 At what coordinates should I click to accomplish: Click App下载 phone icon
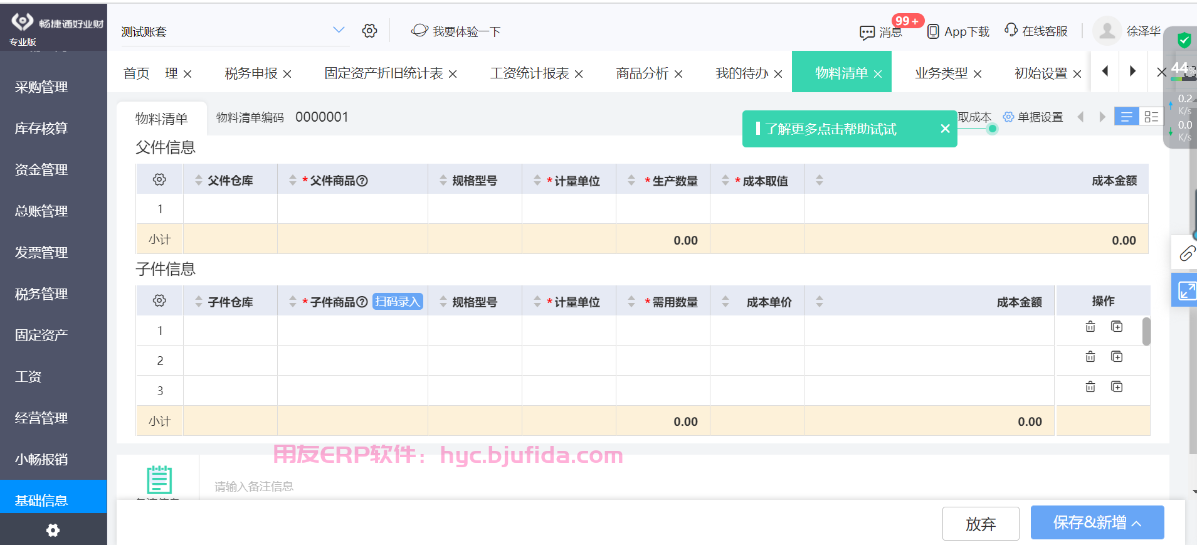point(933,31)
